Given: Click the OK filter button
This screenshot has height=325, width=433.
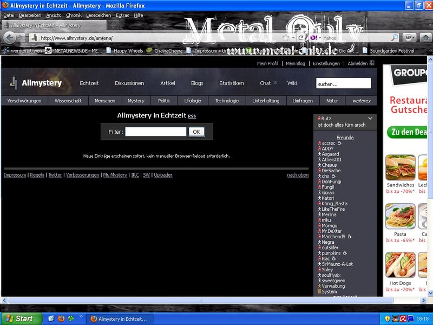Looking at the screenshot, I should (196, 132).
